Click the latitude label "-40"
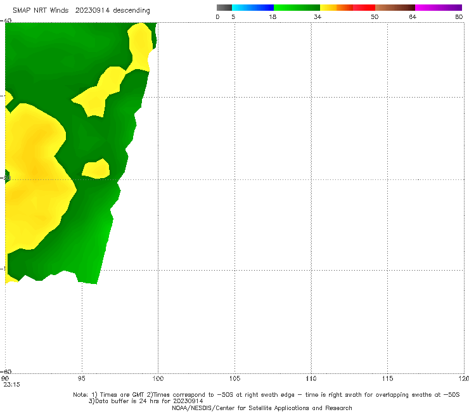Screen dimensions: 469x412 (6, 20)
